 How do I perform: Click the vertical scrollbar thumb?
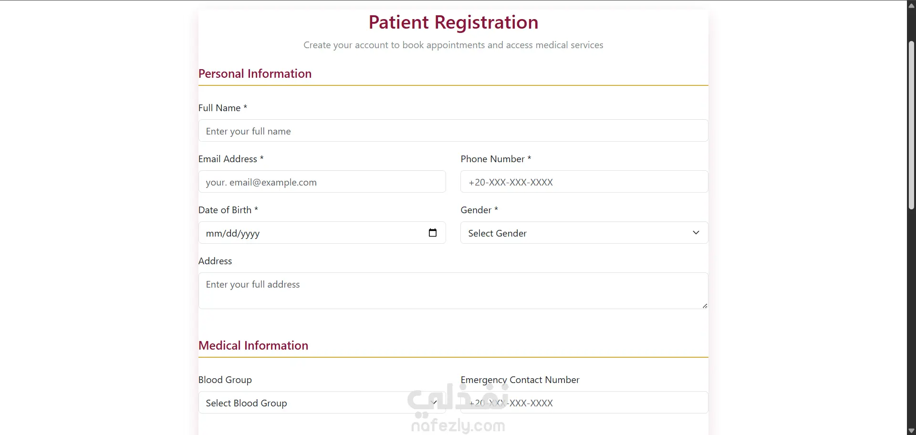911,125
